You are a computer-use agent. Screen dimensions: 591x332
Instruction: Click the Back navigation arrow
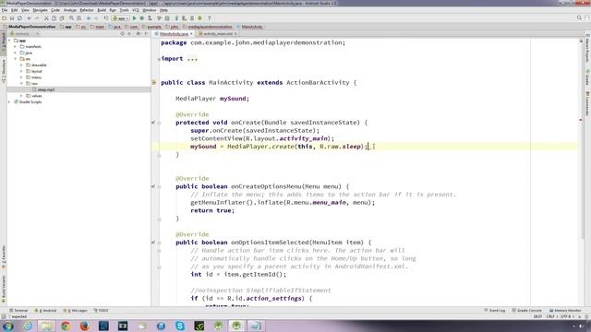coord(89,18)
